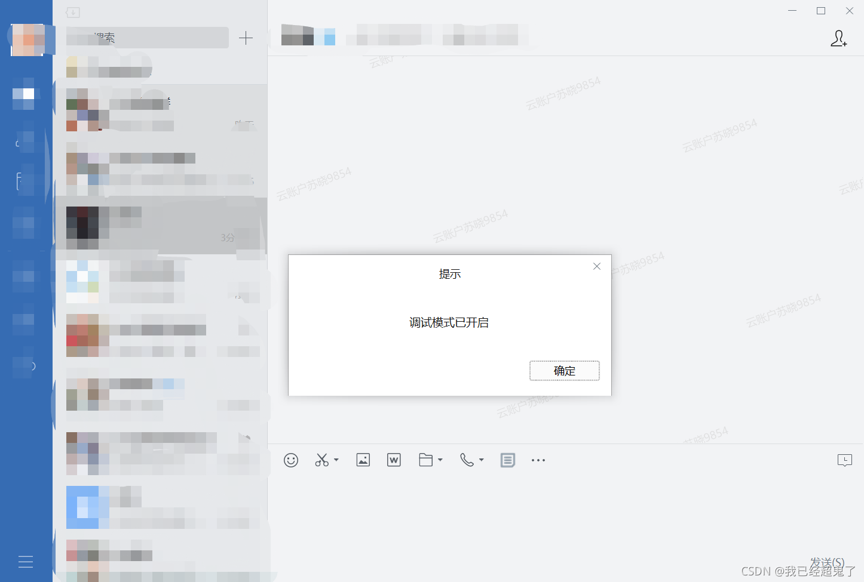864x582 pixels.
Task: Click the scissors screenshot tool
Action: pos(322,460)
